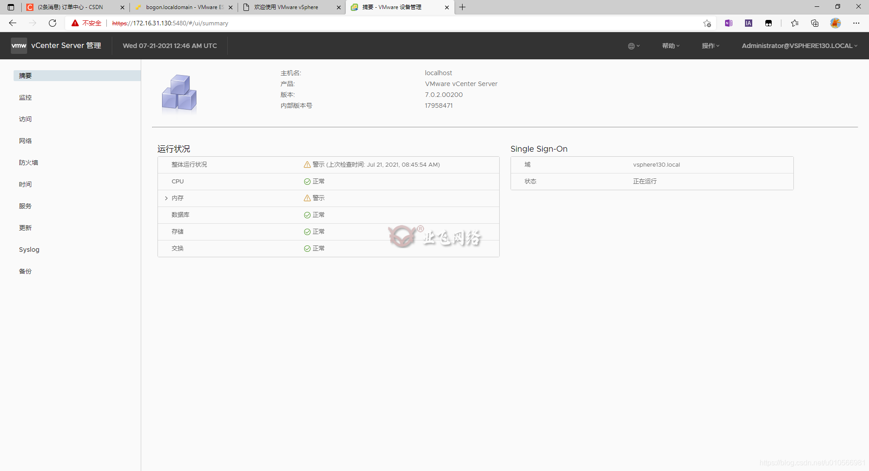Click the 不安全 security label

coord(92,23)
